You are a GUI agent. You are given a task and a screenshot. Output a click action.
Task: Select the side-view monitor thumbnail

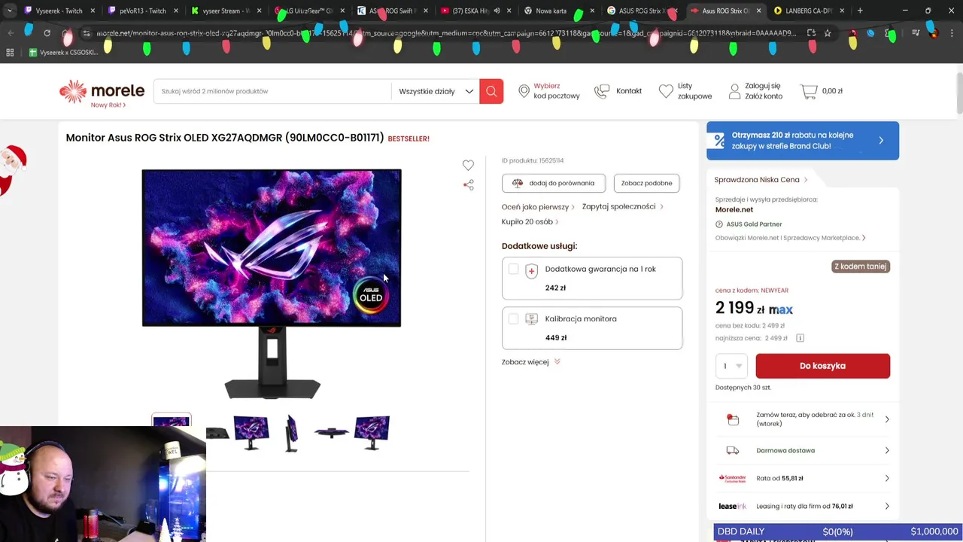[x=292, y=433]
